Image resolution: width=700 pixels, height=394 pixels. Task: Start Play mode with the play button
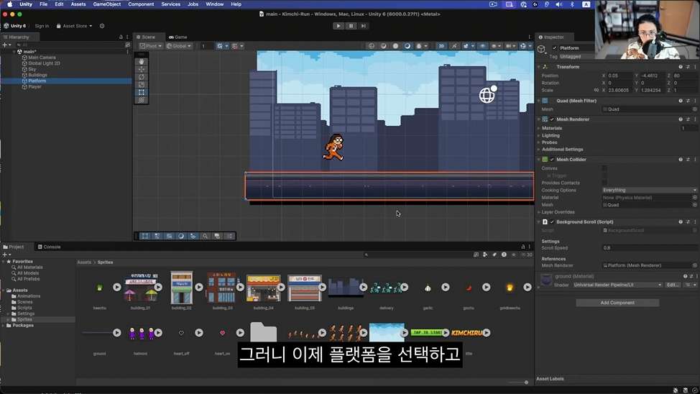tap(339, 26)
